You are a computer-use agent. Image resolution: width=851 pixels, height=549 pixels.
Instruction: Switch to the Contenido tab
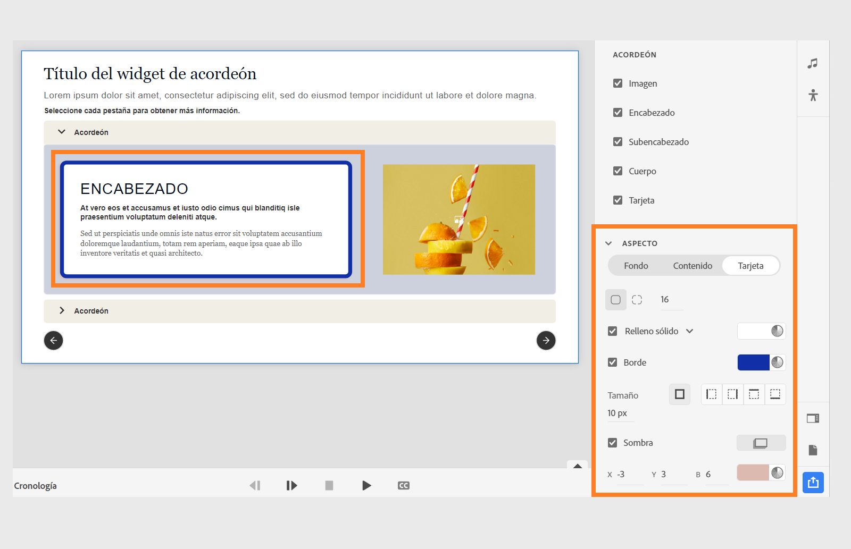pos(693,266)
